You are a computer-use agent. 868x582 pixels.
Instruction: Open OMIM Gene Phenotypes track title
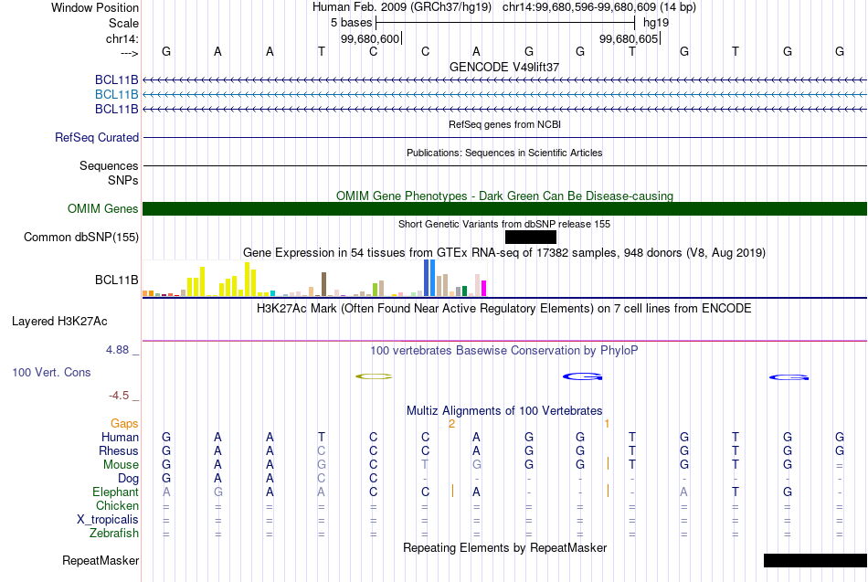tap(504, 196)
